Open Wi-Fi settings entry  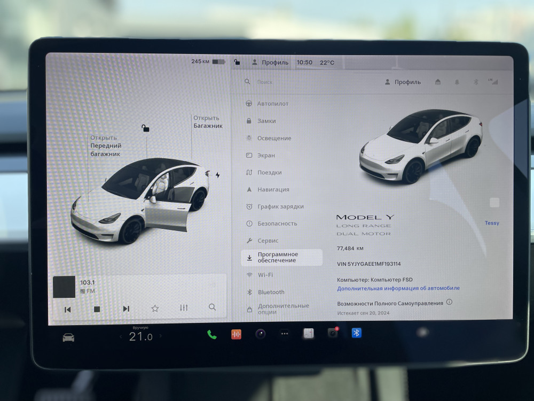260,275
